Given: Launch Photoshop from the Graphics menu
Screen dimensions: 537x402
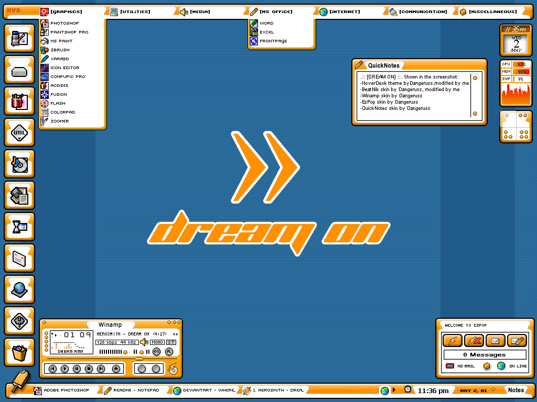Looking at the screenshot, I should (x=65, y=23).
